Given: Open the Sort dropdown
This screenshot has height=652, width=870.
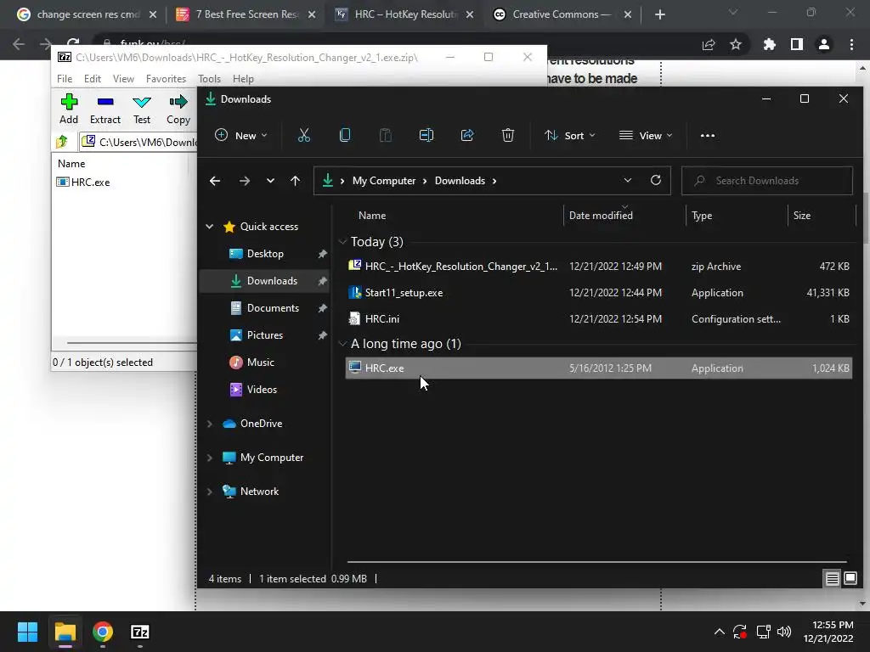Looking at the screenshot, I should tap(570, 135).
